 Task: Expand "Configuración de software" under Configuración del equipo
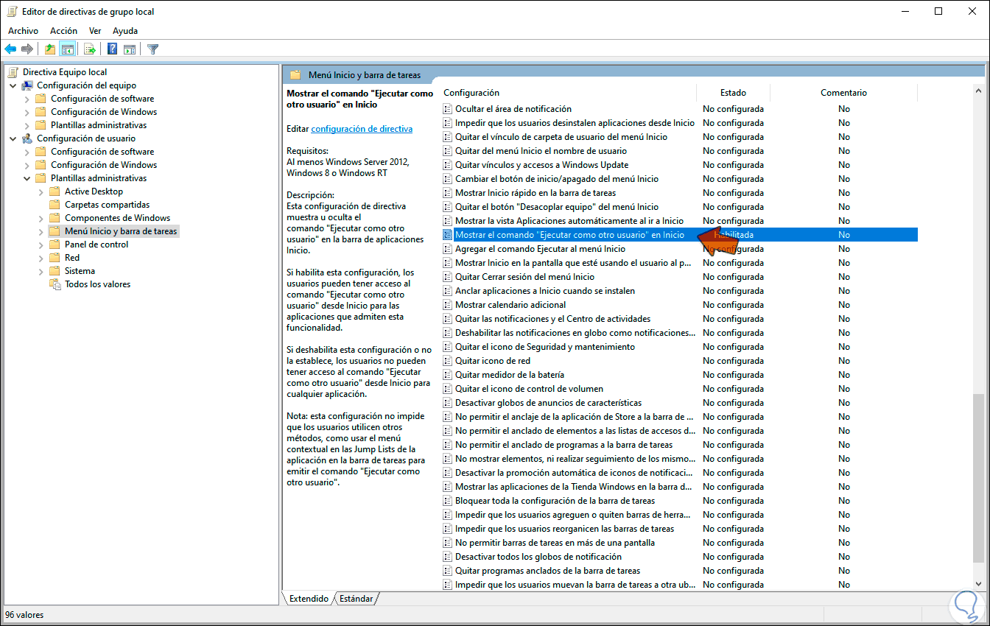pos(27,99)
